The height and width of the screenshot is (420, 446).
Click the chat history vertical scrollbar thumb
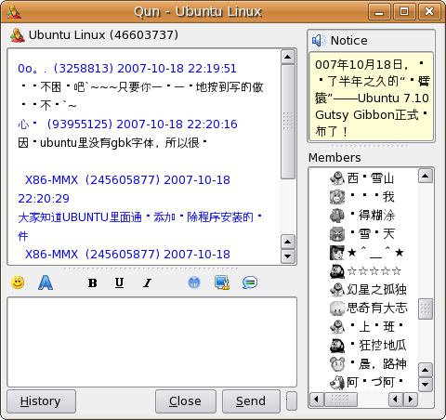[x=288, y=122]
